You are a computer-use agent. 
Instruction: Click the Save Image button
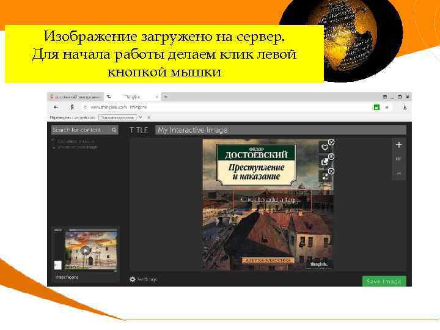point(384,281)
